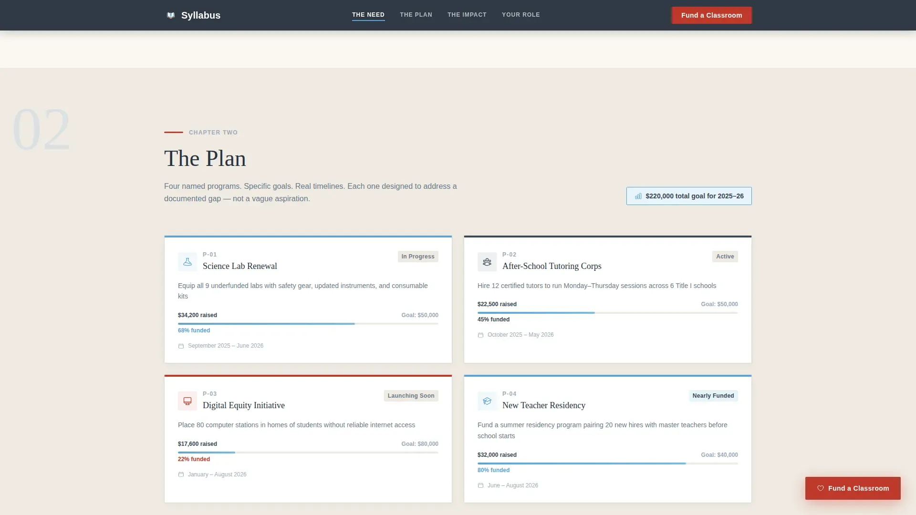
Task: Click September 2025 – June 2026 timeline text
Action: coord(226,346)
